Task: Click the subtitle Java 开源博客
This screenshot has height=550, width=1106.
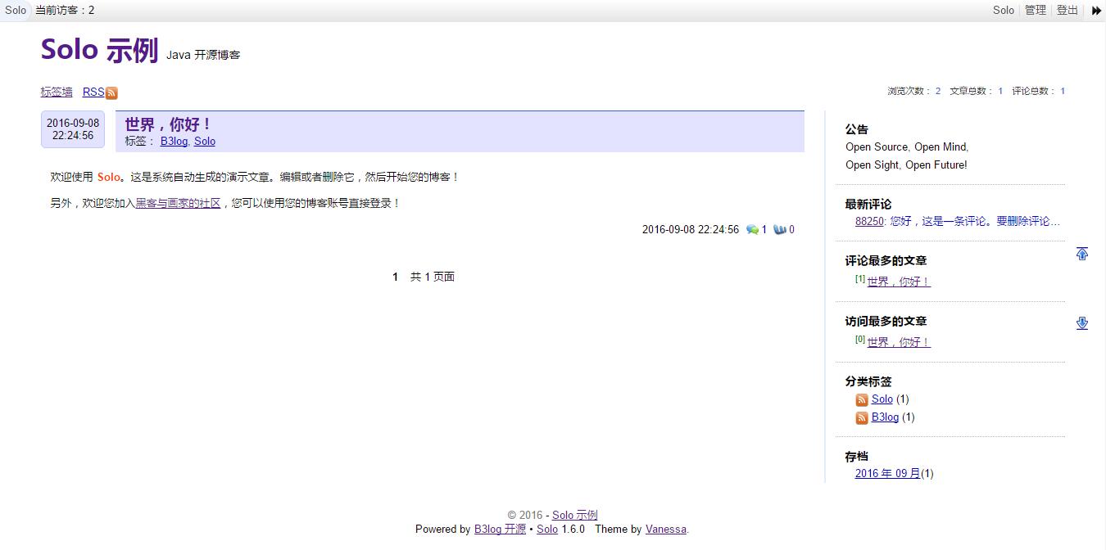Action: tap(203, 55)
